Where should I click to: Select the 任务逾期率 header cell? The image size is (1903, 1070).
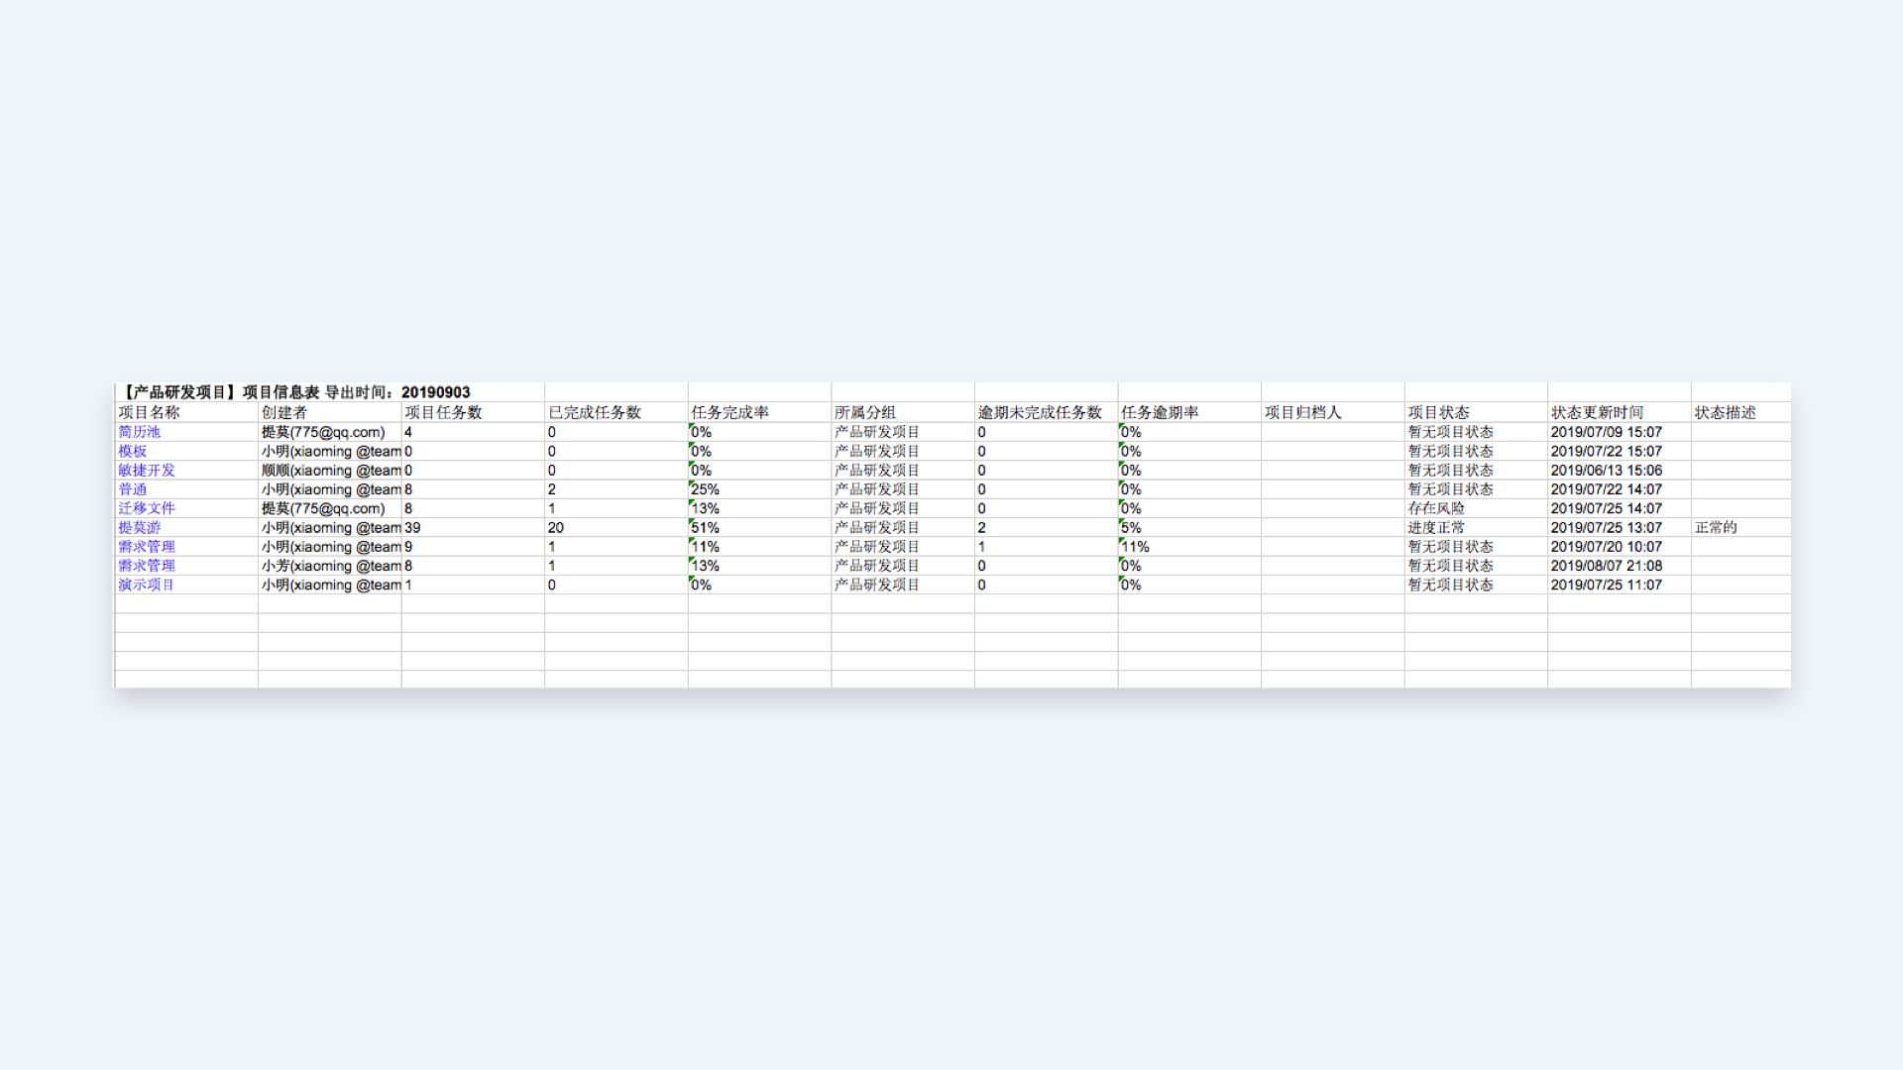pyautogui.click(x=1189, y=412)
